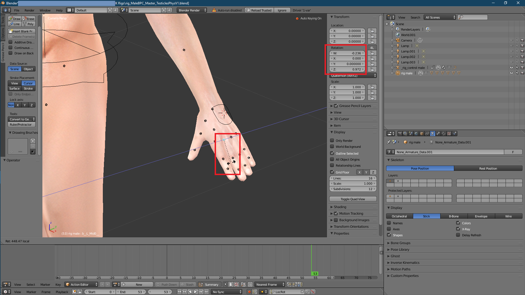Select the Grease Pencil Erase tool
This screenshot has height=295, width=525.
(x=29, y=19)
